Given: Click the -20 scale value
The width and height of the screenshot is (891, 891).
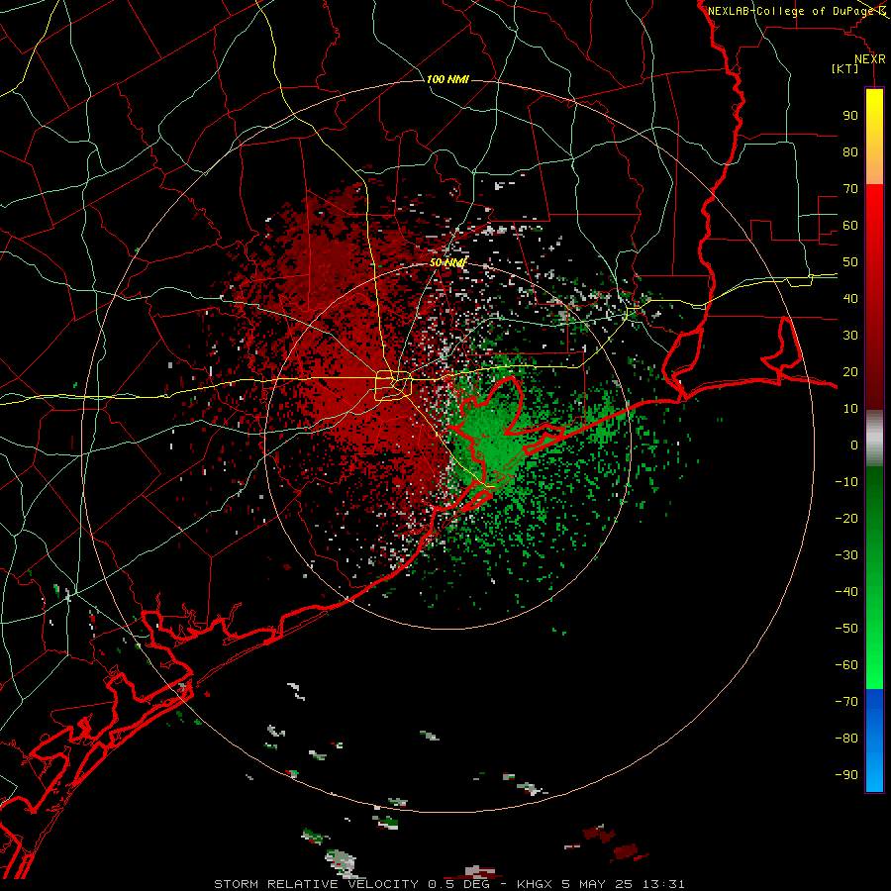Looking at the screenshot, I should click(x=846, y=518).
